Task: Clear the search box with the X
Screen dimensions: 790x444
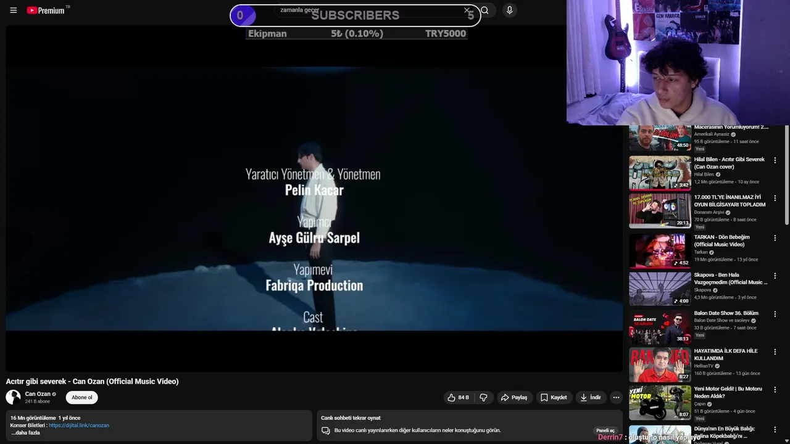Action: [x=467, y=10]
